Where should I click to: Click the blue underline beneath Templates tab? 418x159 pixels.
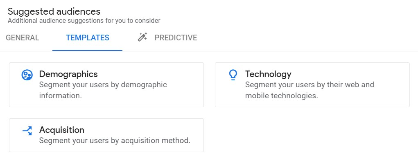pyautogui.click(x=88, y=50)
